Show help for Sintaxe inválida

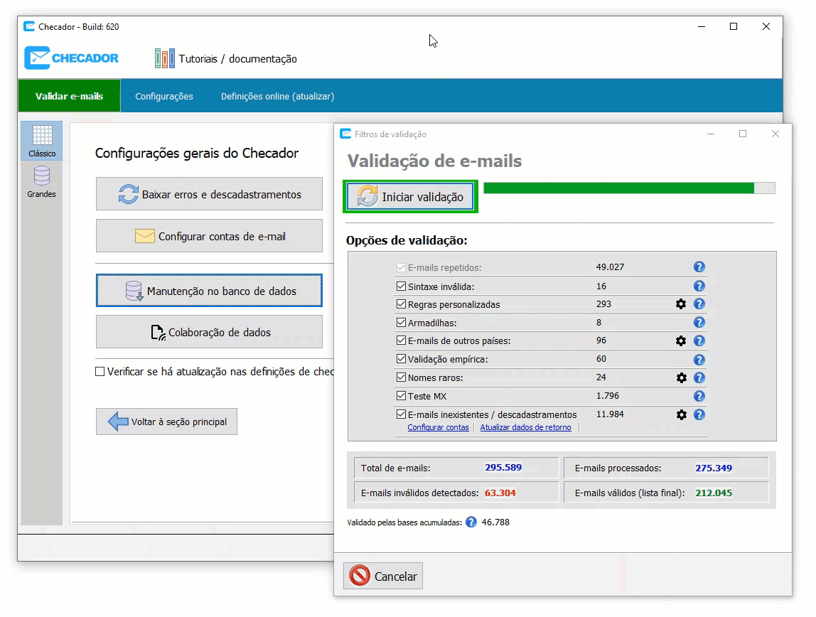699,286
